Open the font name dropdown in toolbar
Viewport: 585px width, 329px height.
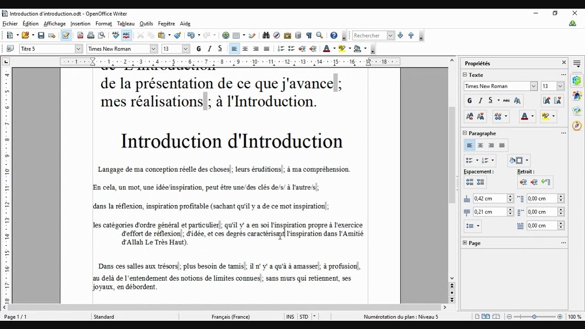point(154,48)
